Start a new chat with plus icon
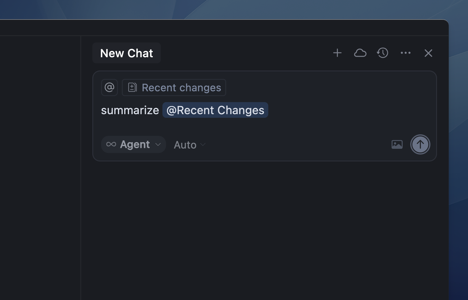 tap(337, 53)
